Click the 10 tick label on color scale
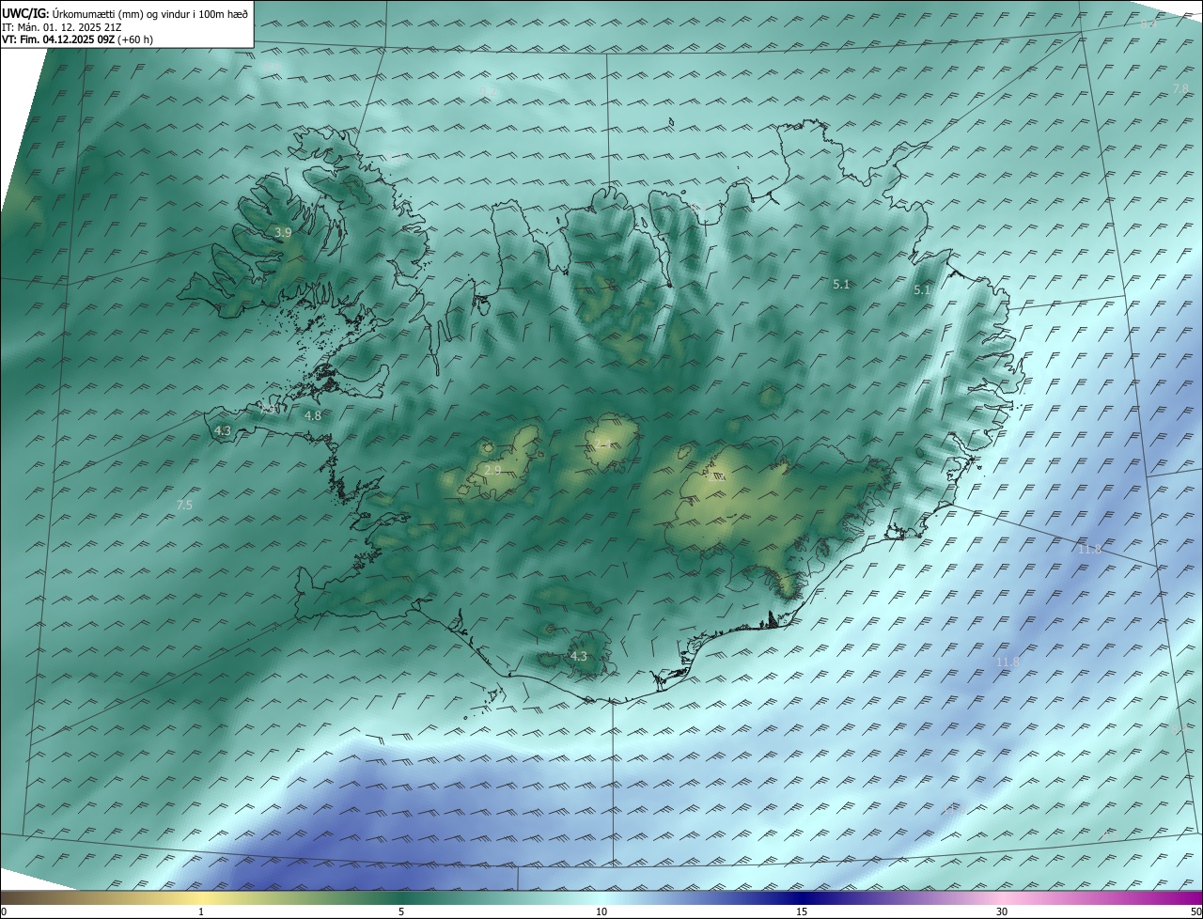 [601, 911]
